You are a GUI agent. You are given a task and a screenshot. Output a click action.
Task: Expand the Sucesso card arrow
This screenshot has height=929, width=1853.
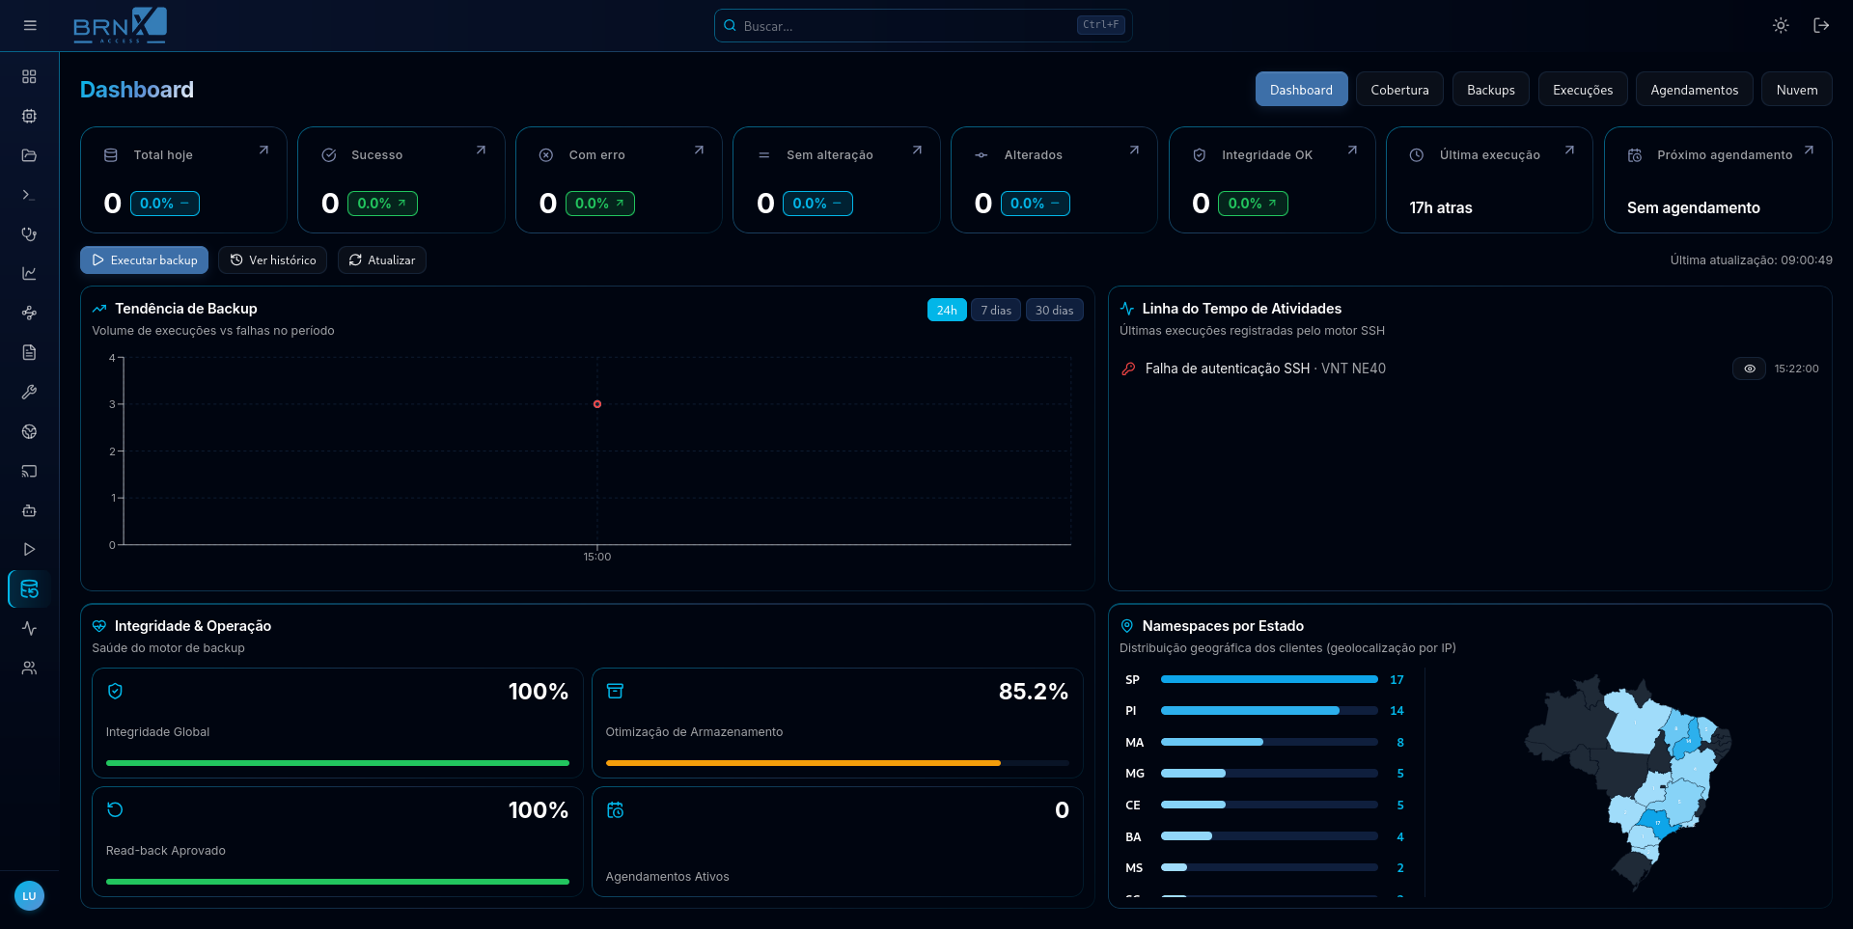point(481,150)
